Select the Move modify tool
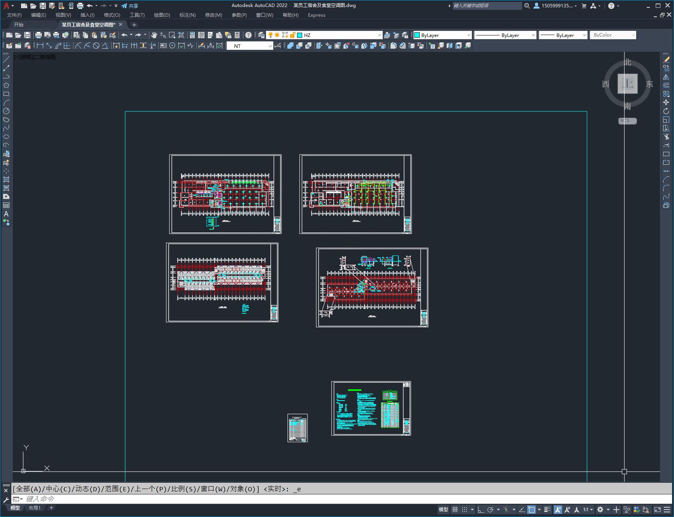The height and width of the screenshot is (517, 674). coord(666,102)
